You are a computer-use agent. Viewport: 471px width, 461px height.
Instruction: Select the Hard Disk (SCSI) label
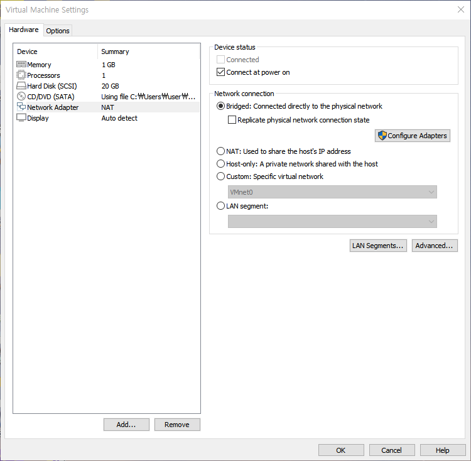52,86
